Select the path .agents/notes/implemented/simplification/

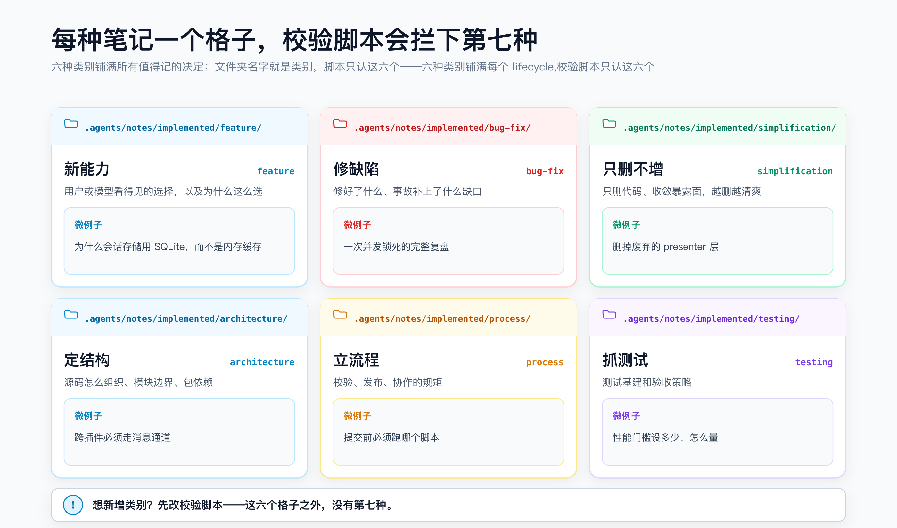(729, 128)
